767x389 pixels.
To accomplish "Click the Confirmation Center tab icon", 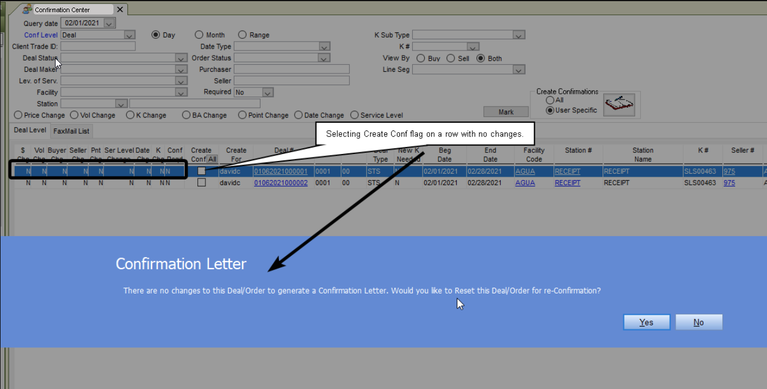I will click(27, 9).
